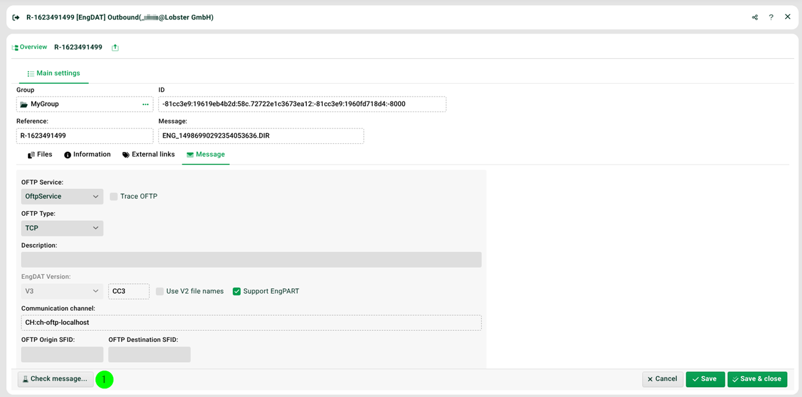Select the Main settings tab
The width and height of the screenshot is (802, 397).
tap(54, 73)
